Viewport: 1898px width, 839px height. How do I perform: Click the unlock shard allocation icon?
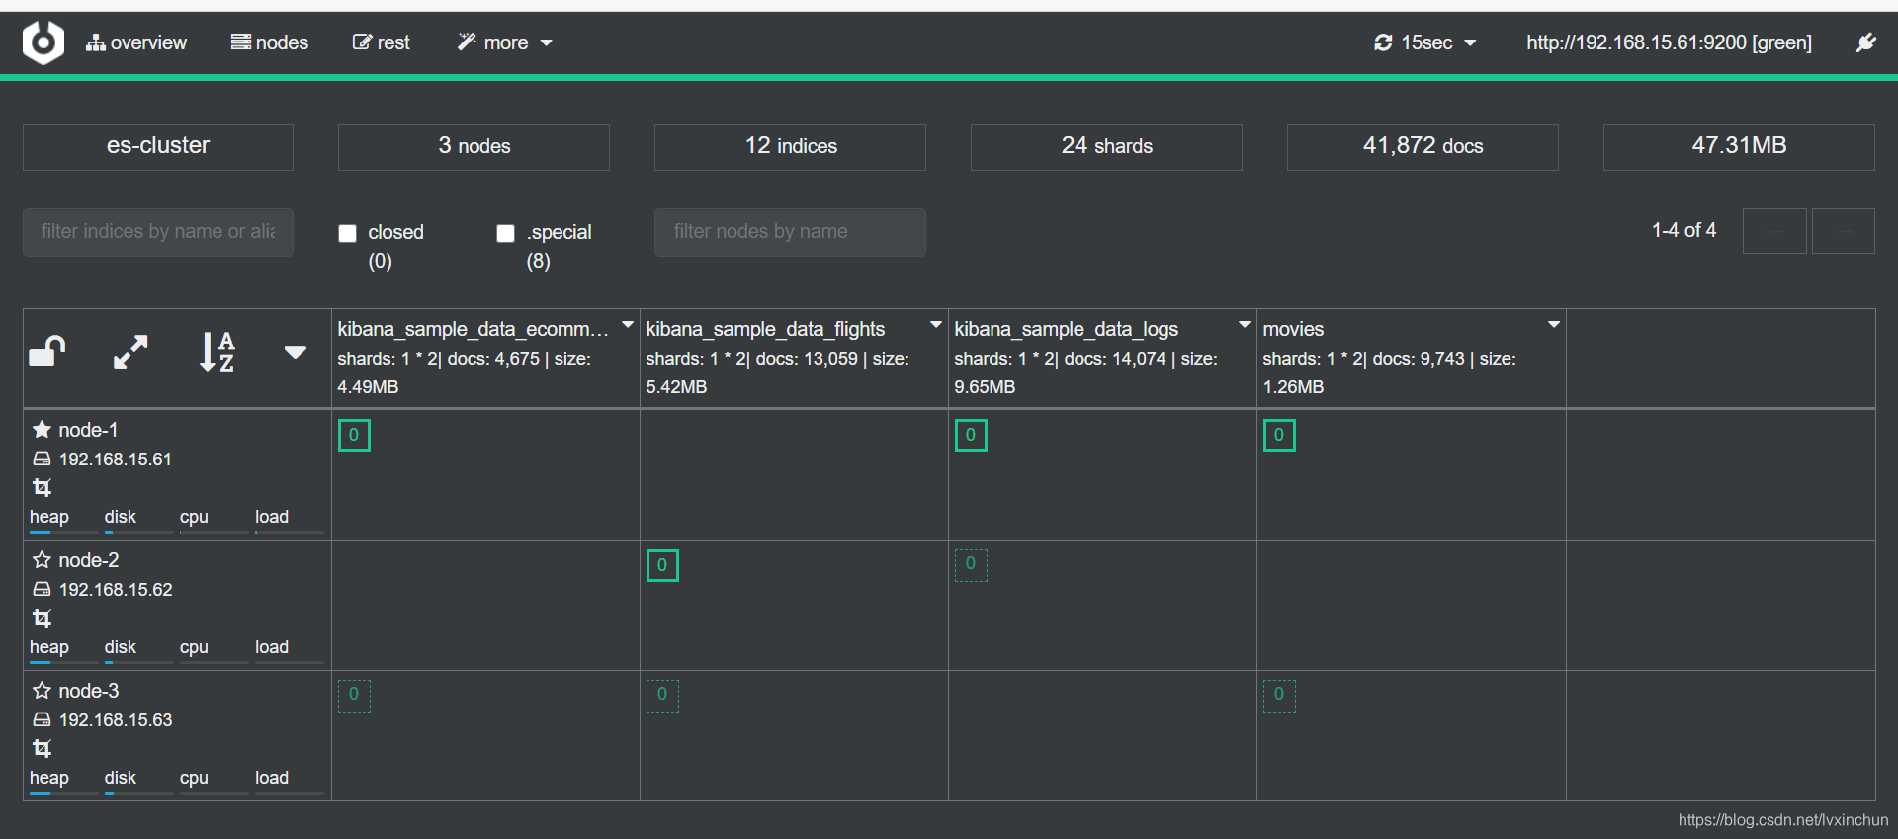47,351
